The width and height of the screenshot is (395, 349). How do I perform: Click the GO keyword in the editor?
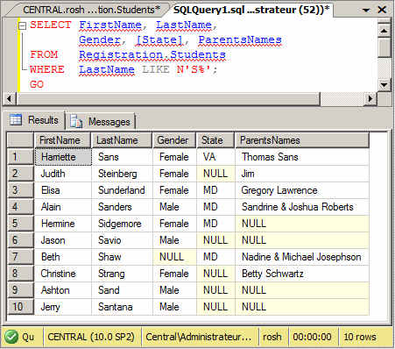[37, 84]
